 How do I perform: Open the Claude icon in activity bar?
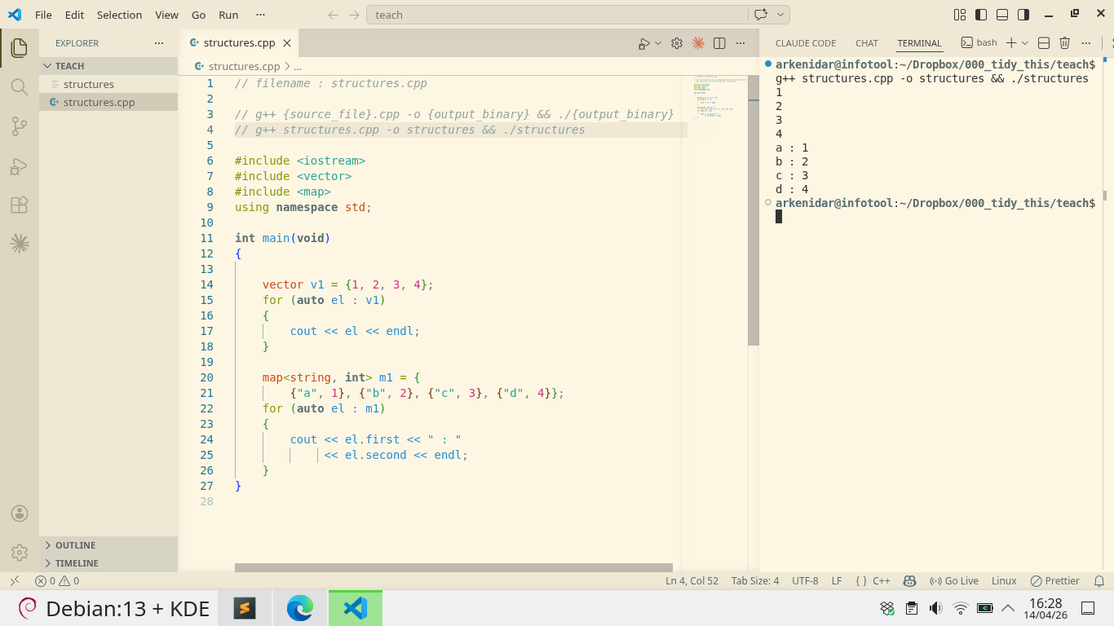(x=20, y=243)
